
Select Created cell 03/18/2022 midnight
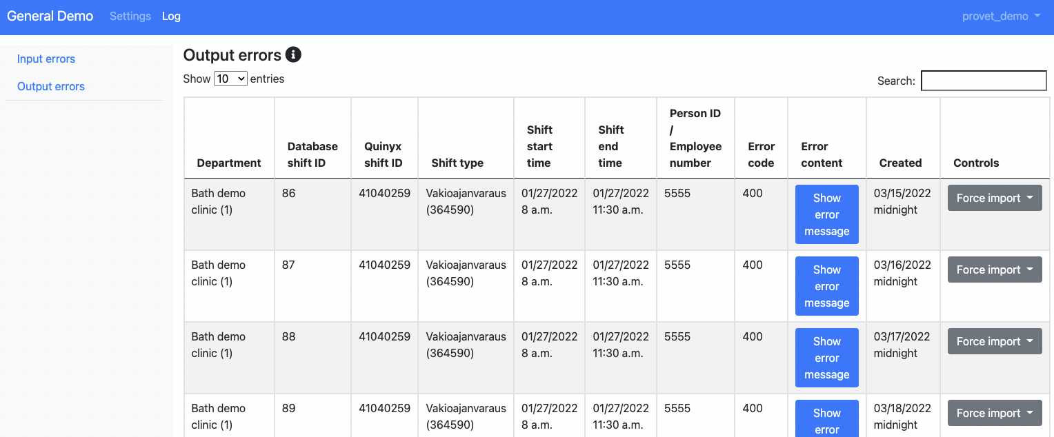pos(903,416)
